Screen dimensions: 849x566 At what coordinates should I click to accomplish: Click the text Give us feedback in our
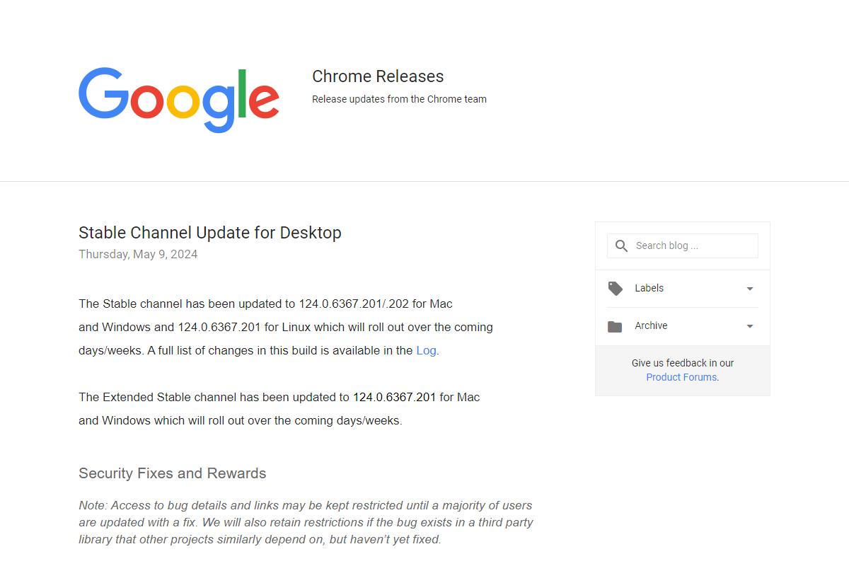(x=683, y=363)
